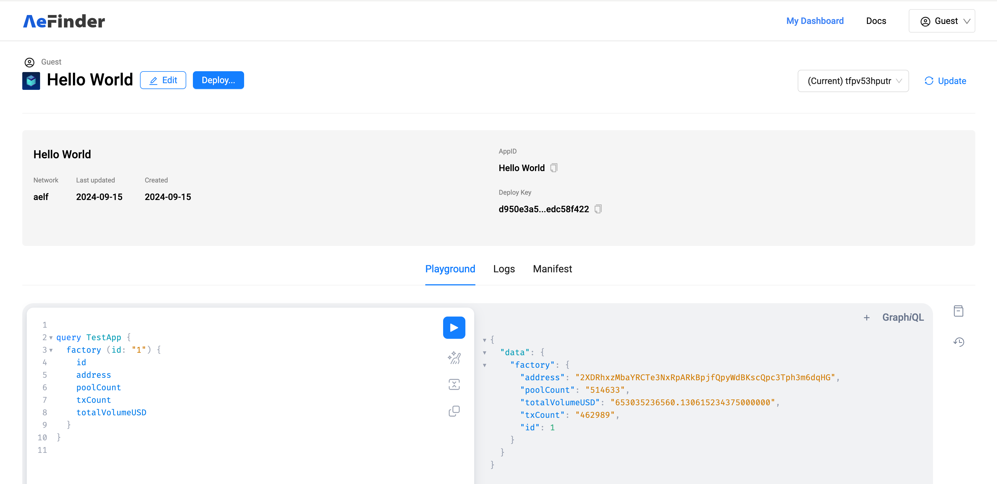Click the AeFinder logo
The image size is (997, 484).
point(64,21)
